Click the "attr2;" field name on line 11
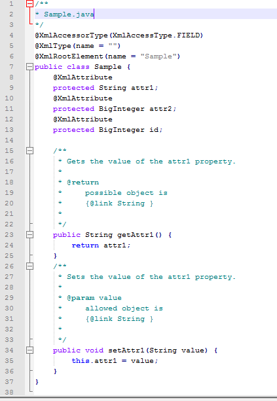The width and height of the screenshot is (277, 401). point(163,109)
